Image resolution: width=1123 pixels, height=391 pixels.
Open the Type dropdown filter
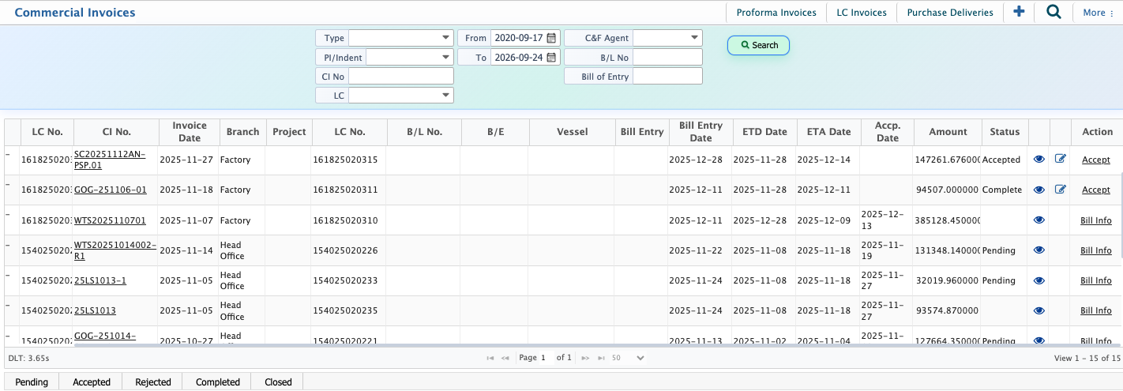(x=401, y=38)
